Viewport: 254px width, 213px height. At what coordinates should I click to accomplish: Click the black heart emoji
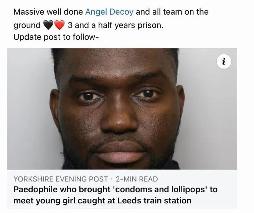(48, 25)
